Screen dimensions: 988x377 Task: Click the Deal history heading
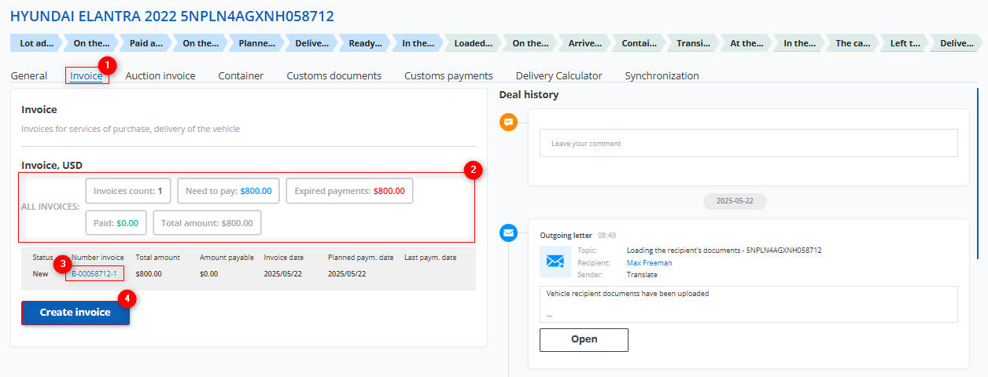pyautogui.click(x=529, y=95)
